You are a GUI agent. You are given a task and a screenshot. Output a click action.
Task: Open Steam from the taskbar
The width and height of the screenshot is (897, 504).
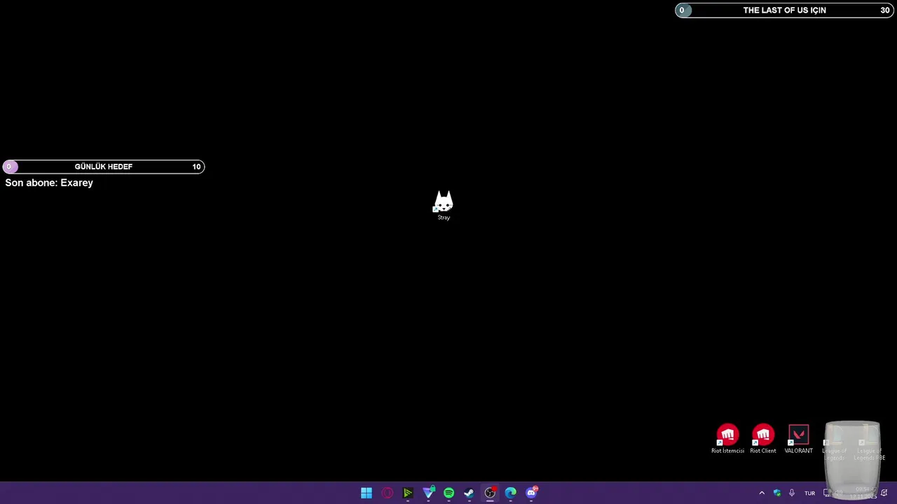[469, 493]
